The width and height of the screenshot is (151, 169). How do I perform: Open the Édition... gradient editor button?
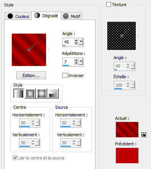click(x=31, y=76)
